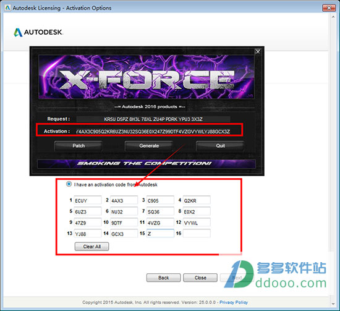Select 'I have an activation code' radio button
Screen dimensions: 340x311
click(69, 184)
